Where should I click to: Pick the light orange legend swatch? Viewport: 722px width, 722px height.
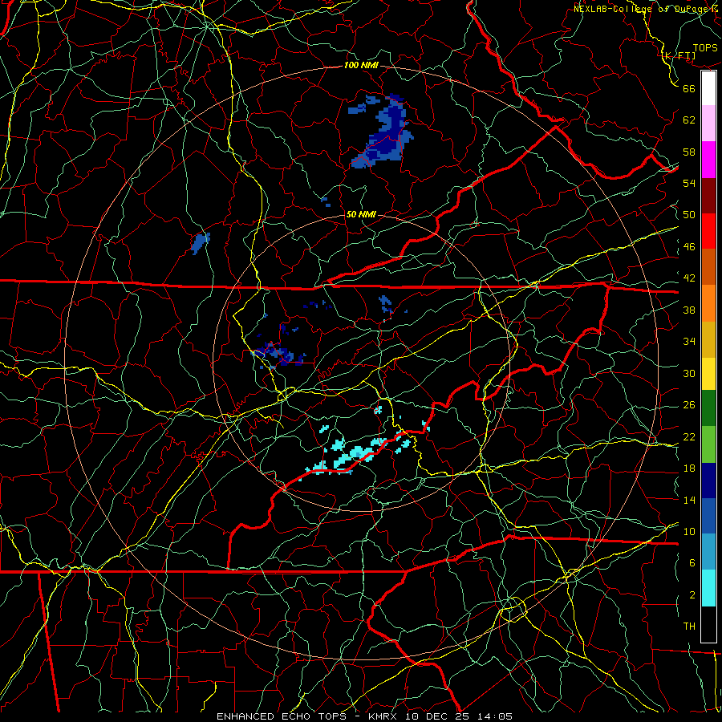click(708, 303)
